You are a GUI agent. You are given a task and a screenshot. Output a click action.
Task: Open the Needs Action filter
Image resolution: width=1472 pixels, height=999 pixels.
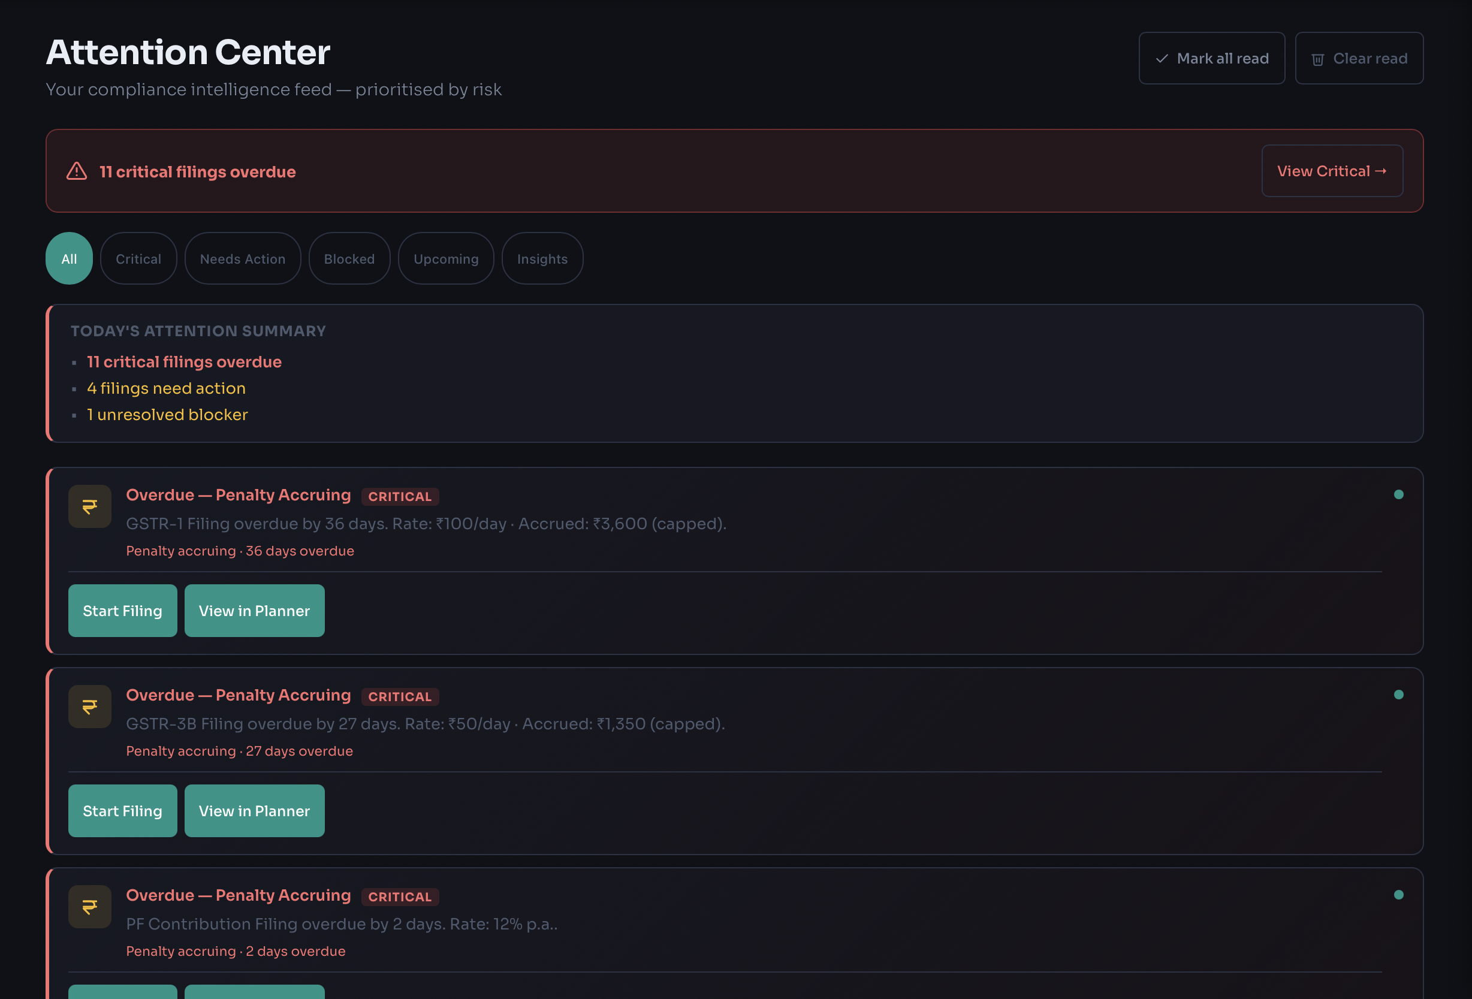243,258
